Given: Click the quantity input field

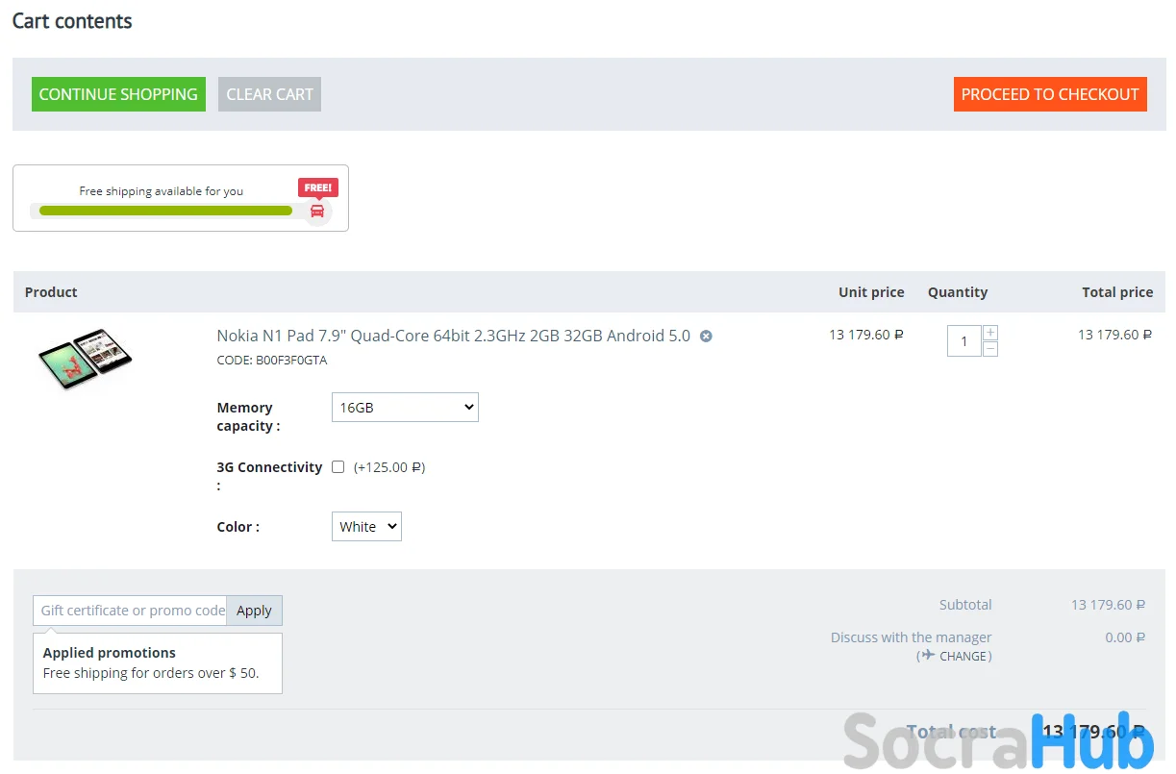Looking at the screenshot, I should click(964, 341).
